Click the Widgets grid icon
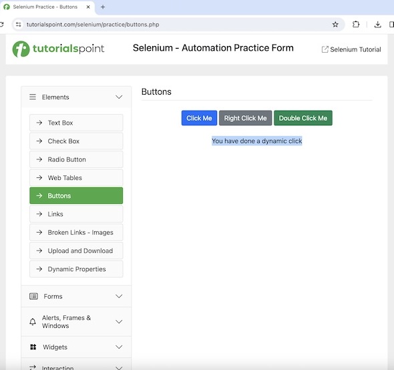Screen dimensions: 394x370 tap(33, 347)
